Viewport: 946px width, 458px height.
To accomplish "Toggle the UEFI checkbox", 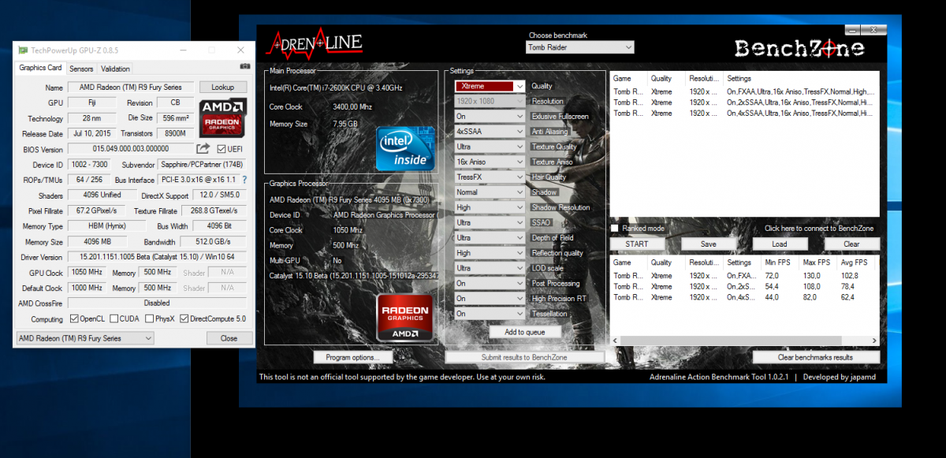I will (x=222, y=148).
